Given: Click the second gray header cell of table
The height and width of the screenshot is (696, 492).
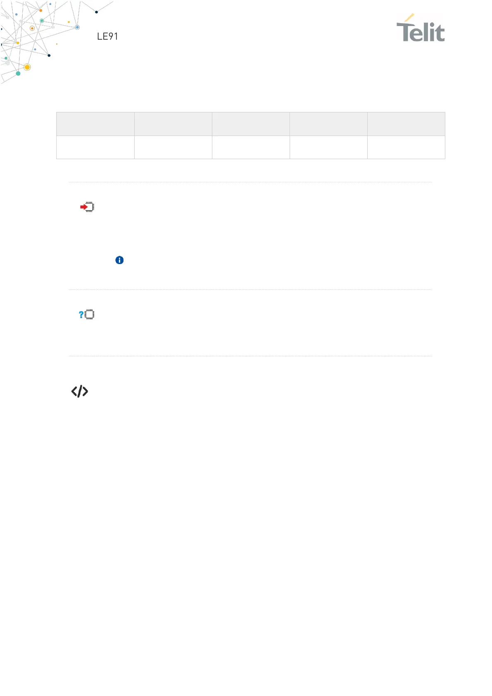Looking at the screenshot, I should pyautogui.click(x=173, y=124).
